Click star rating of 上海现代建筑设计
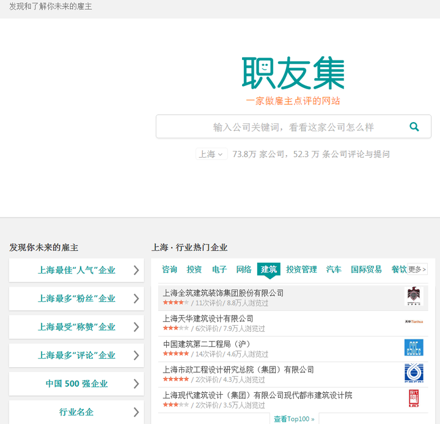 click(175, 404)
